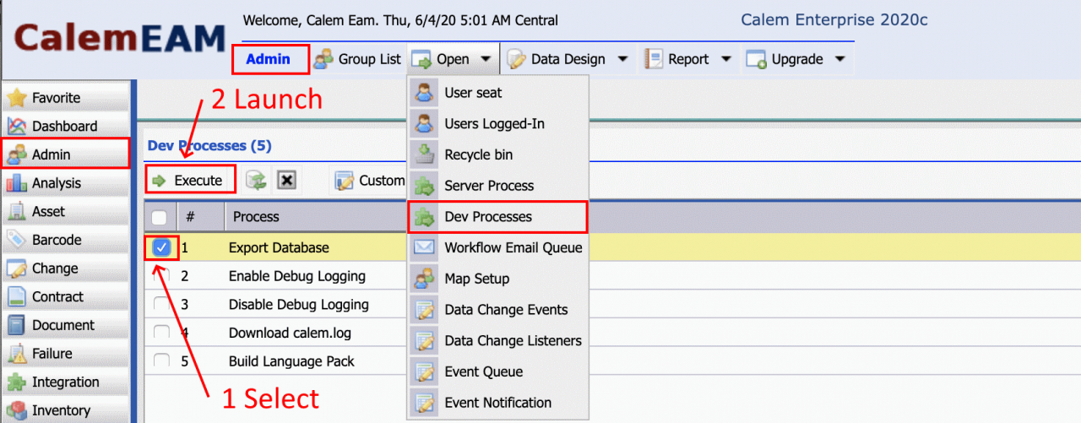Click User seat label in the Open menu
This screenshot has height=423, width=1081.
(x=473, y=93)
